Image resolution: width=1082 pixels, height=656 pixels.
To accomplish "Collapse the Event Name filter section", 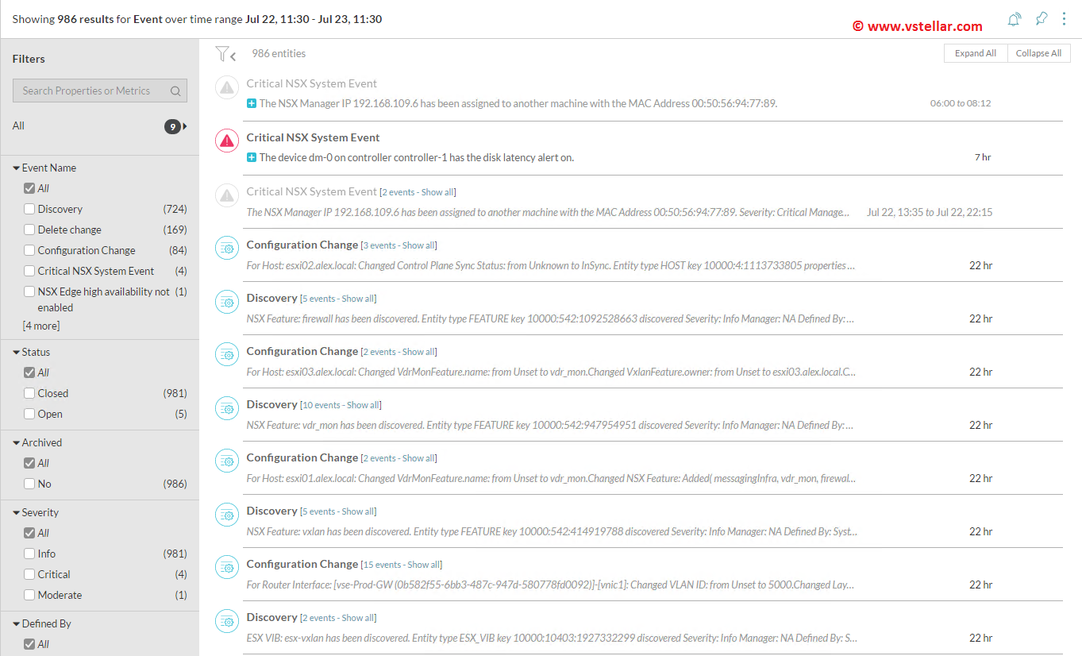I will [17, 168].
